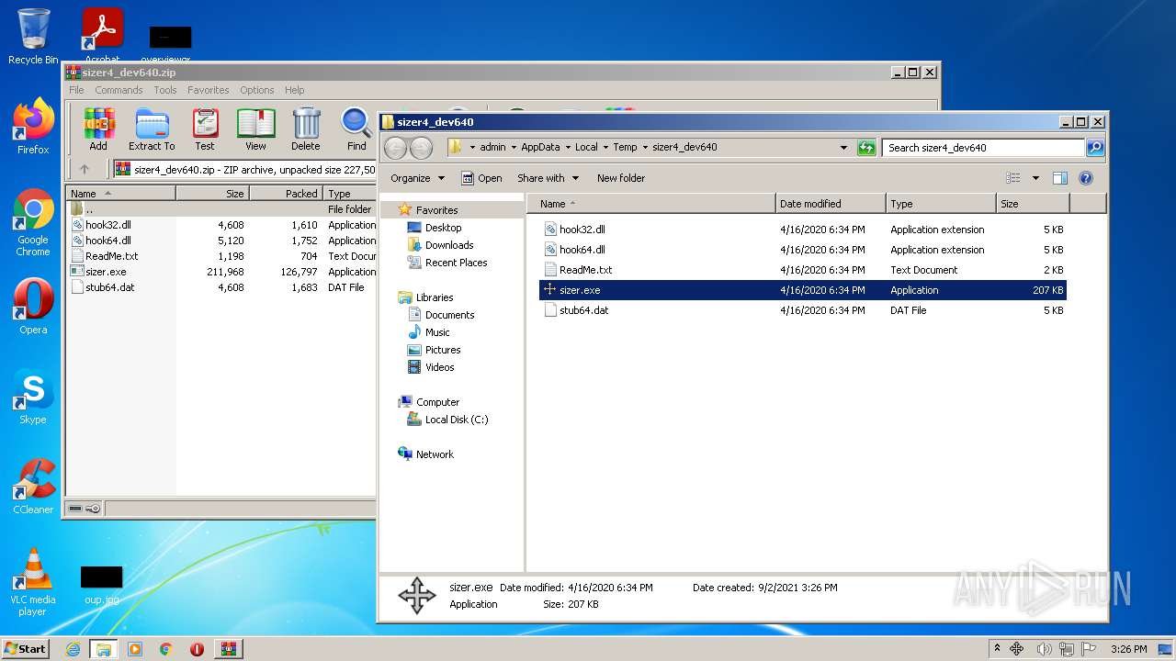Show hidden tray icons arrow
The height and width of the screenshot is (661, 1176).
point(997,649)
